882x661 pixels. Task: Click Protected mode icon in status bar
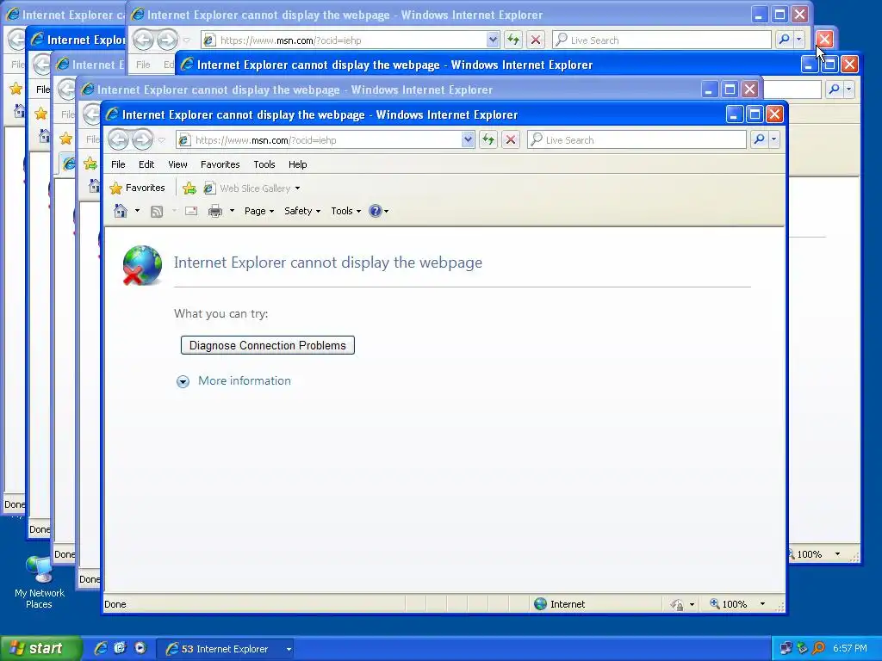pos(677,604)
